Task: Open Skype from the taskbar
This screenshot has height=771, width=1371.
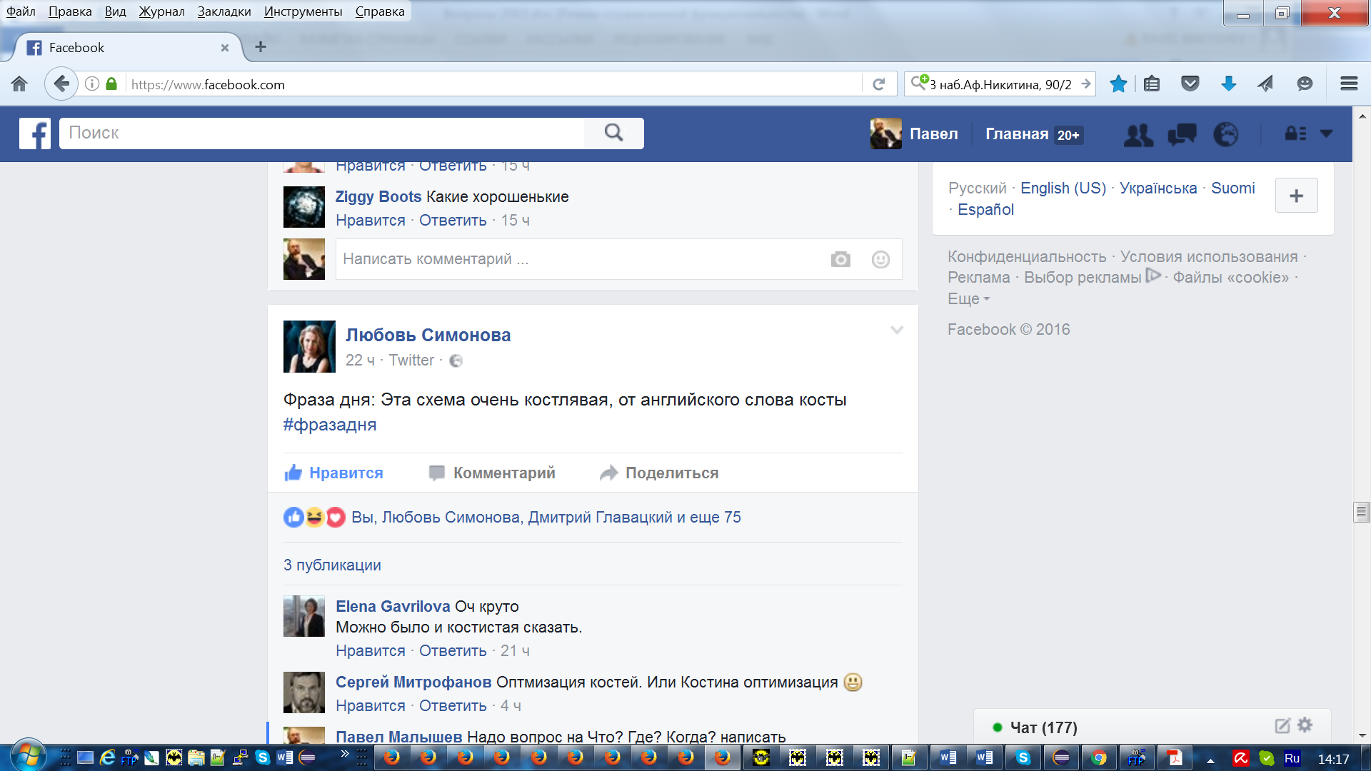Action: [x=1023, y=757]
